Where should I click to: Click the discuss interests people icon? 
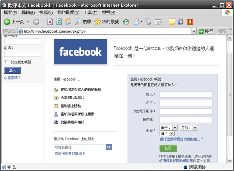(x=56, y=122)
